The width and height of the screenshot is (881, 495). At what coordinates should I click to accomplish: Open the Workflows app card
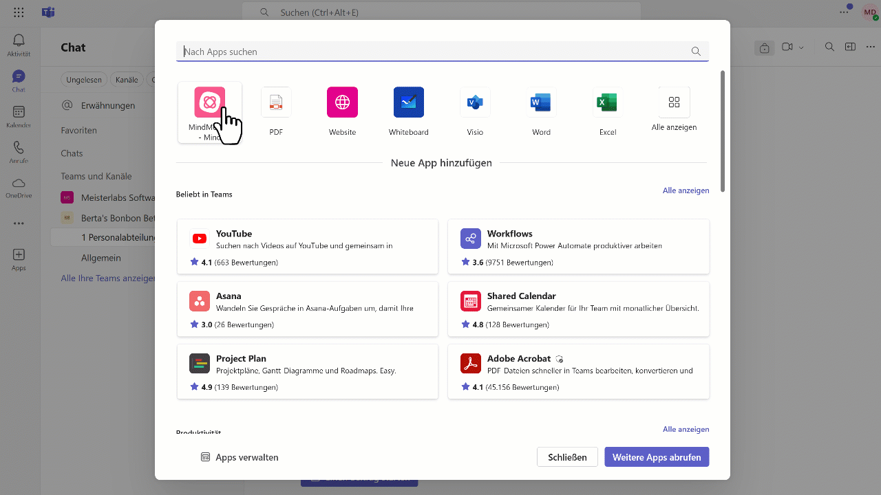coord(578,247)
